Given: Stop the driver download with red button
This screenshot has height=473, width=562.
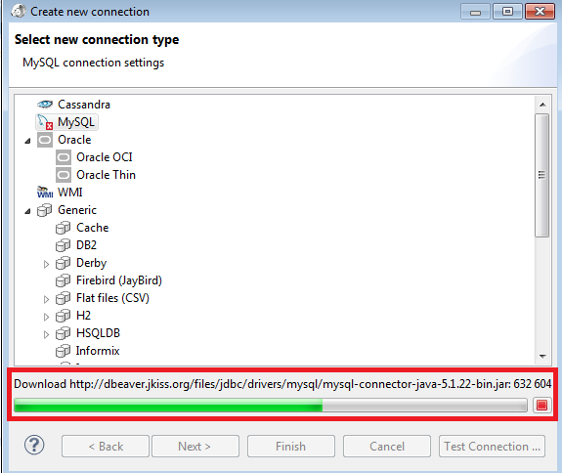Looking at the screenshot, I should pos(541,405).
